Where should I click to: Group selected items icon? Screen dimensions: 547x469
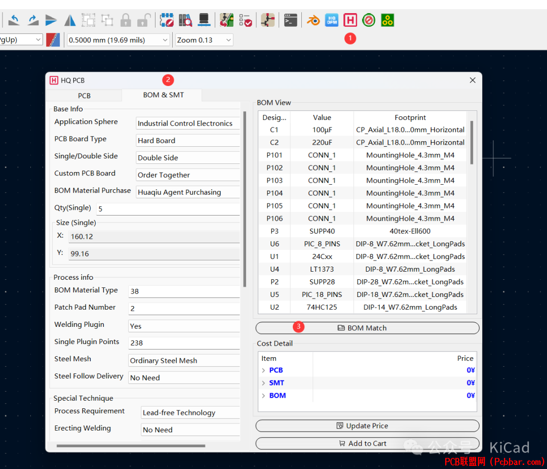[x=88, y=20]
